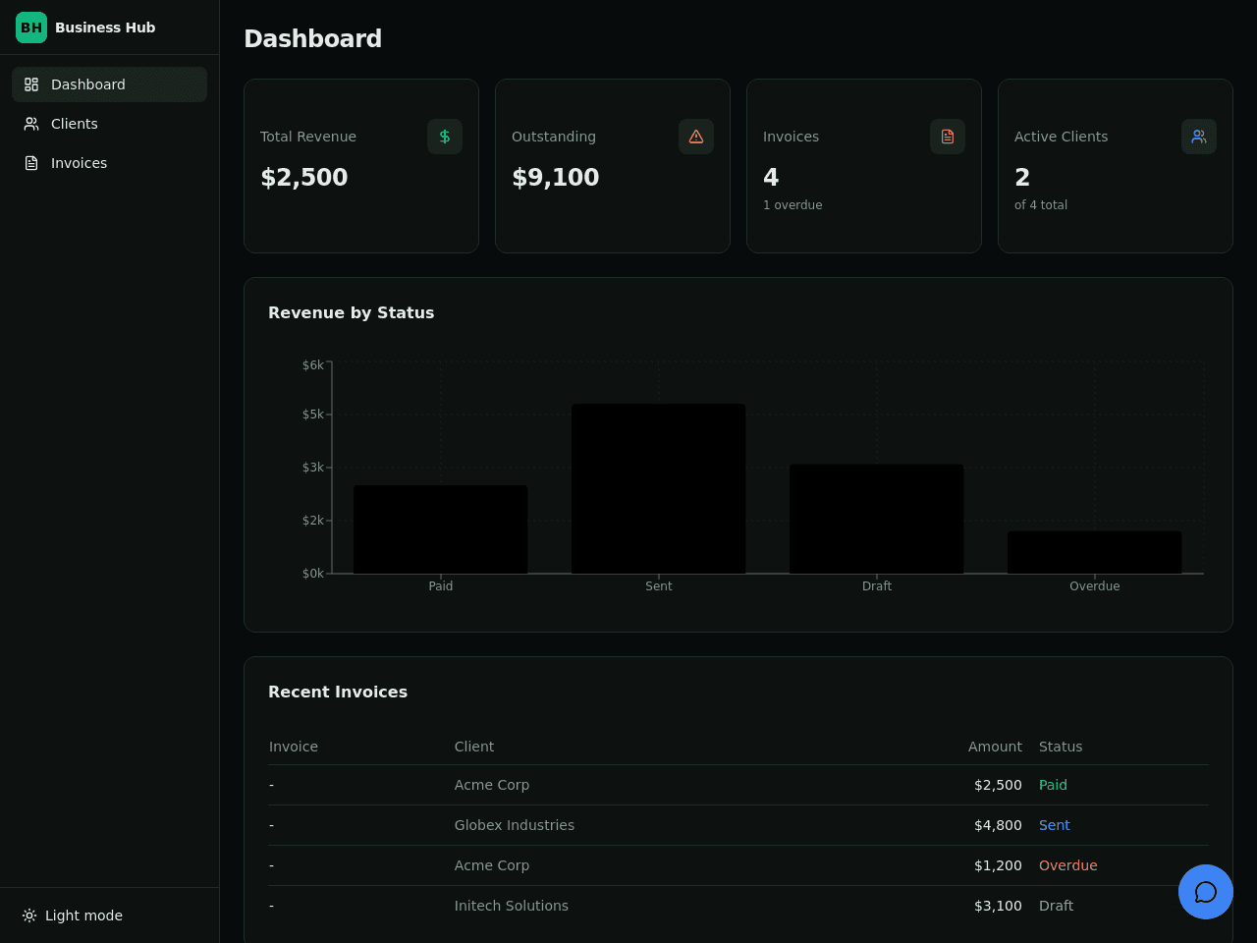Click the users icon on Active Clients card
1257x943 pixels.
tap(1199, 137)
